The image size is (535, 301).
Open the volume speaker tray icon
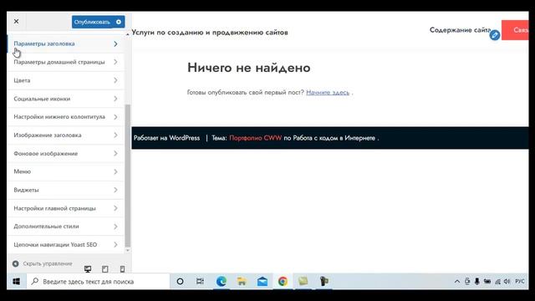[x=507, y=282]
